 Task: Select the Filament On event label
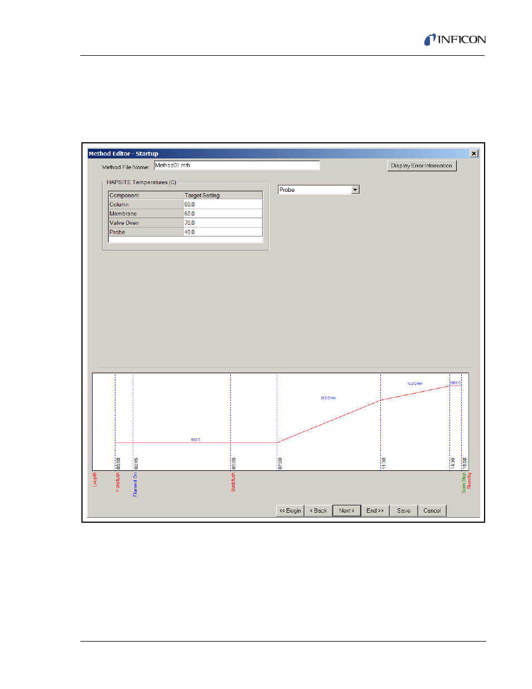[x=135, y=484]
